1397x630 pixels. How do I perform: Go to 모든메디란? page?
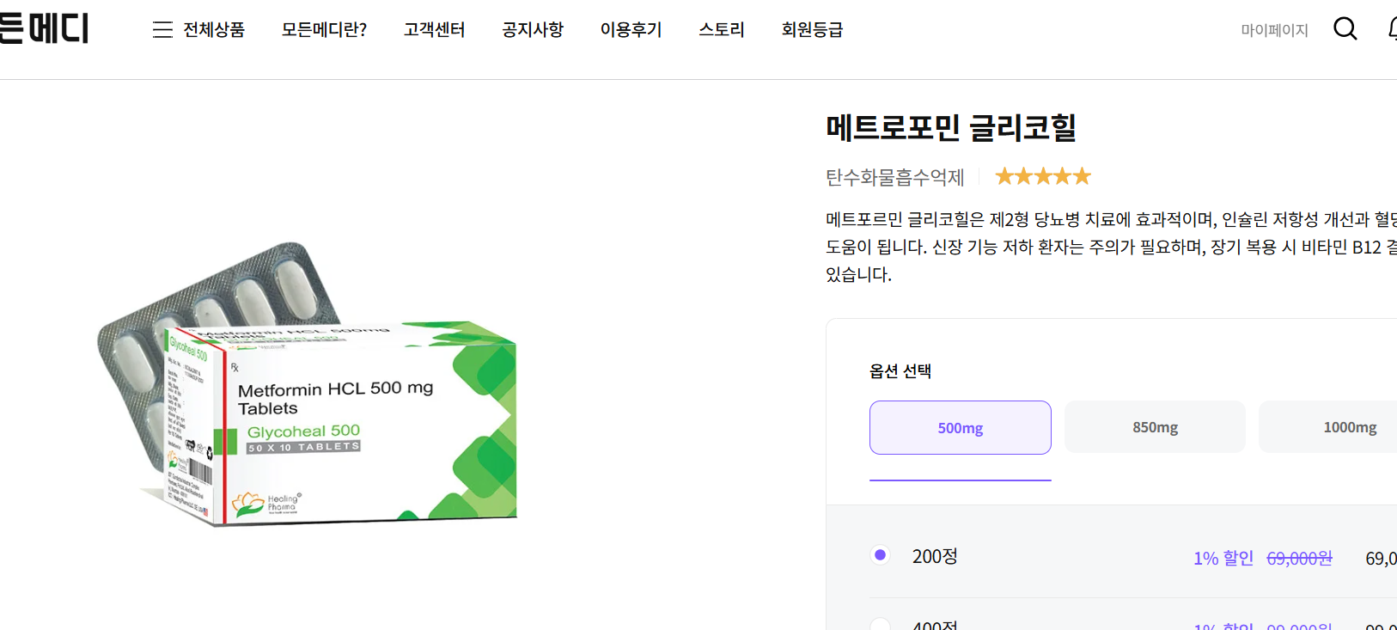(324, 30)
